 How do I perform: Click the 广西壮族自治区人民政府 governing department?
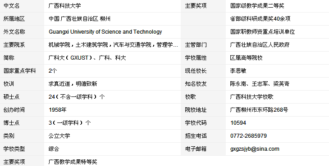click(260, 45)
